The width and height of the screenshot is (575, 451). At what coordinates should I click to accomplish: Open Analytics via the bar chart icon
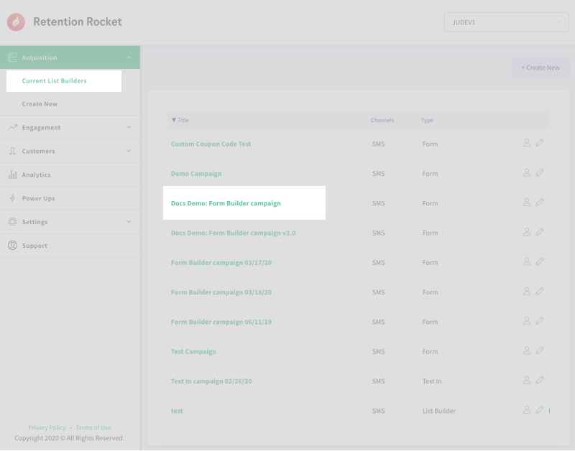tap(11, 175)
